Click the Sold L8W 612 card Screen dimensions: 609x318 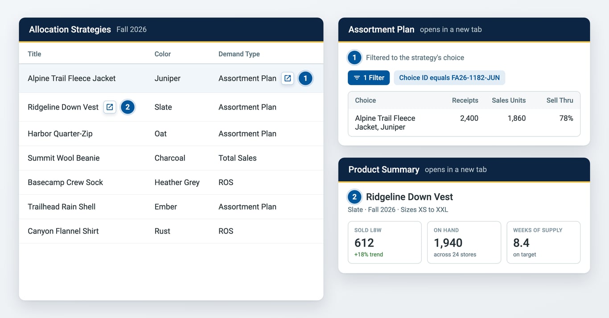tap(385, 243)
